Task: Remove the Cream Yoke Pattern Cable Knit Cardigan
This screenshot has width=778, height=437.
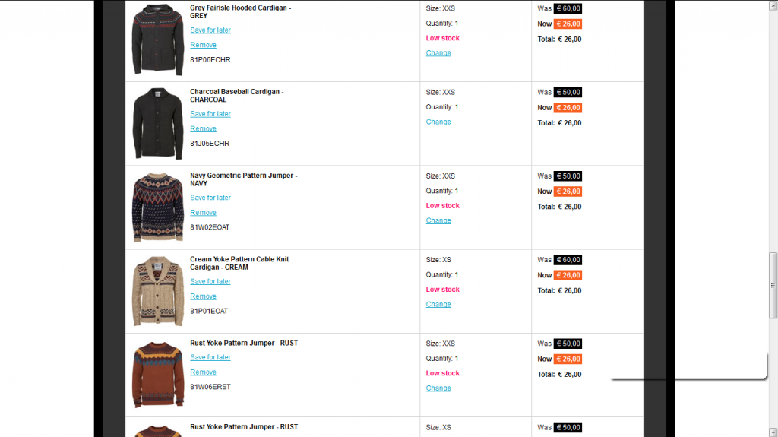Action: pos(203,296)
